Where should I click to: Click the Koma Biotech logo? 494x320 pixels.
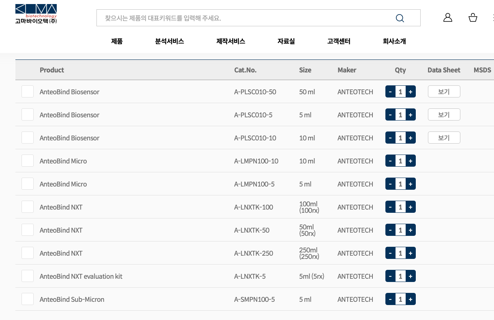click(36, 14)
